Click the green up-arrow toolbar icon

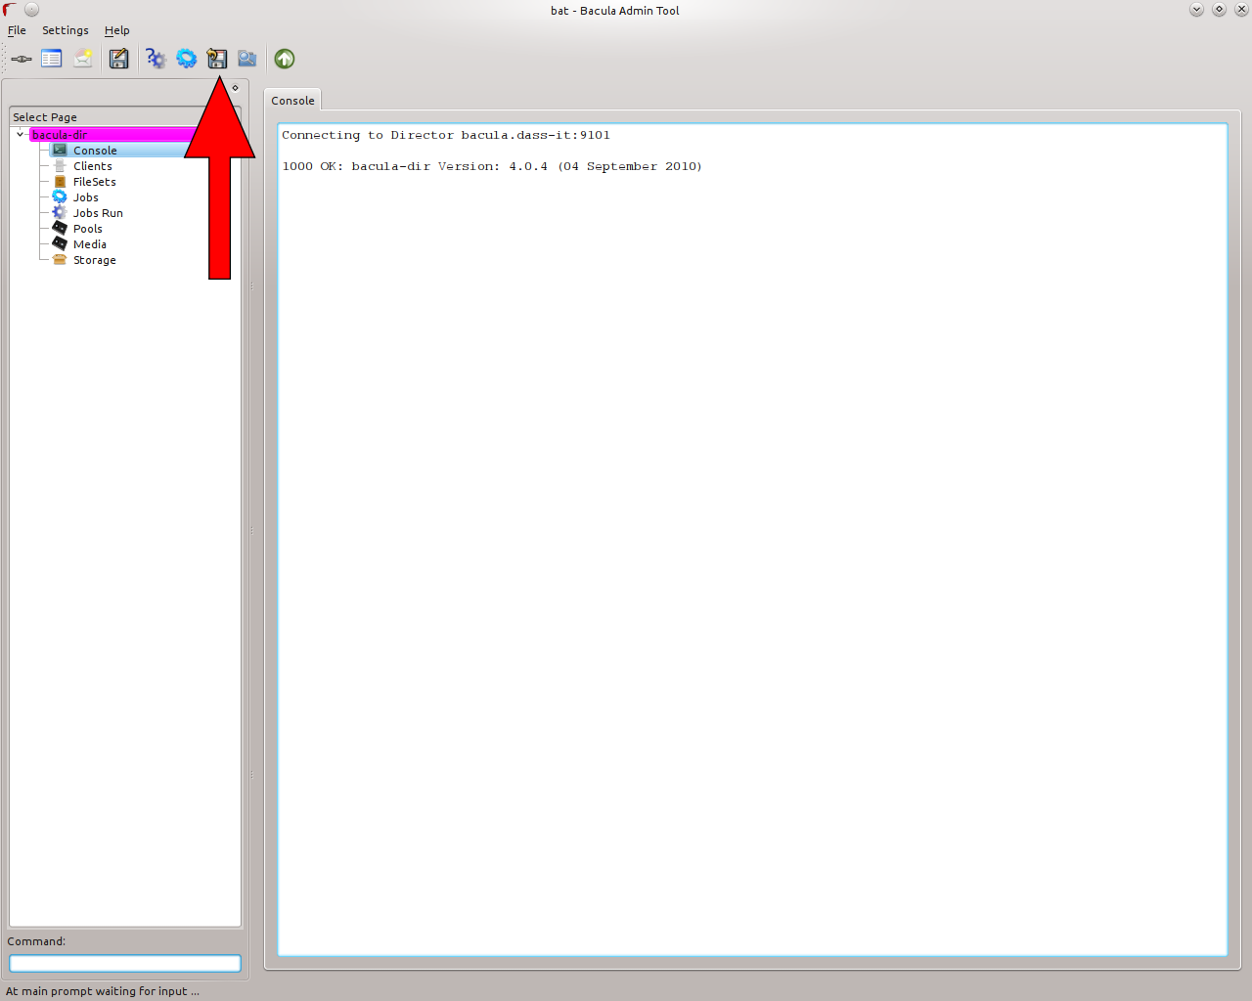point(285,59)
